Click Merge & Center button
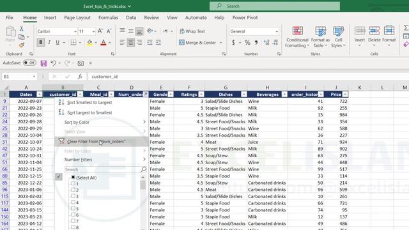 197,43
